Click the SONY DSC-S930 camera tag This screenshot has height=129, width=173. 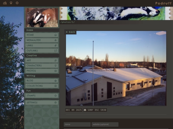tap(95, 110)
